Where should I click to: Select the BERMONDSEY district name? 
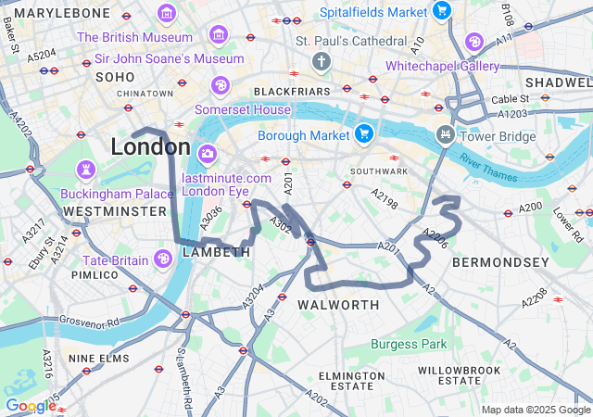click(500, 262)
